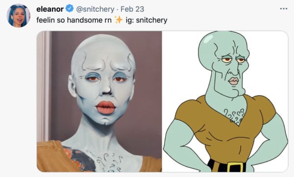The image size is (294, 177).
Task: Click the shoulder tattoo in left photo
Action: [79, 158]
